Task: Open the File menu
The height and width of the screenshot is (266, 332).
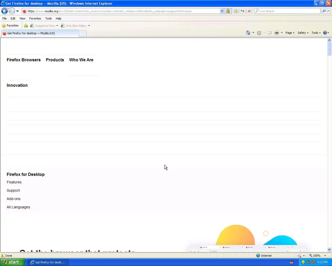Action: tap(4, 18)
